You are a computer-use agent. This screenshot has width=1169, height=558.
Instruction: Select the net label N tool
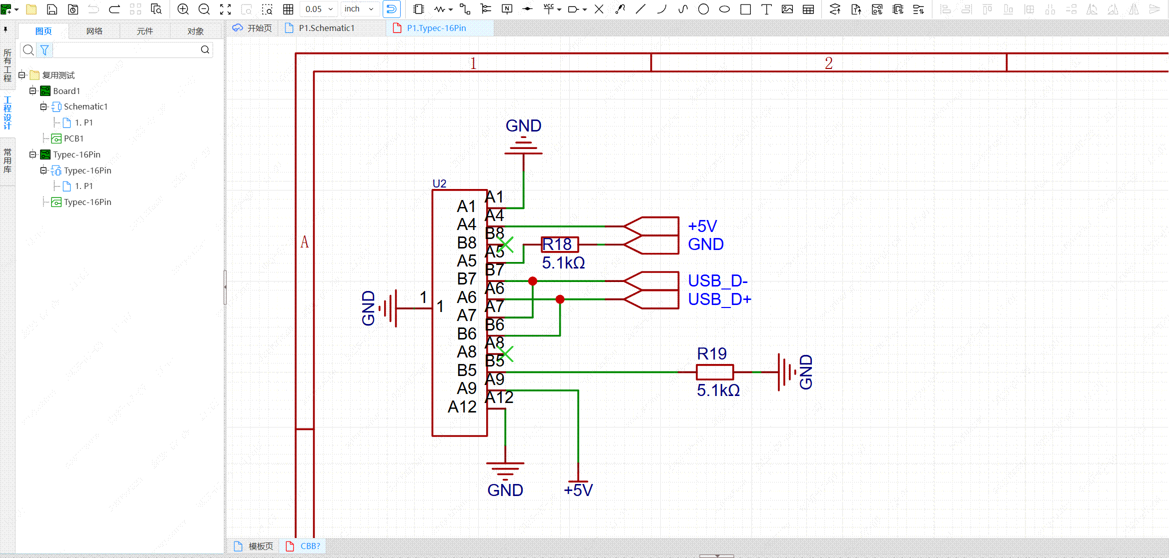507,9
